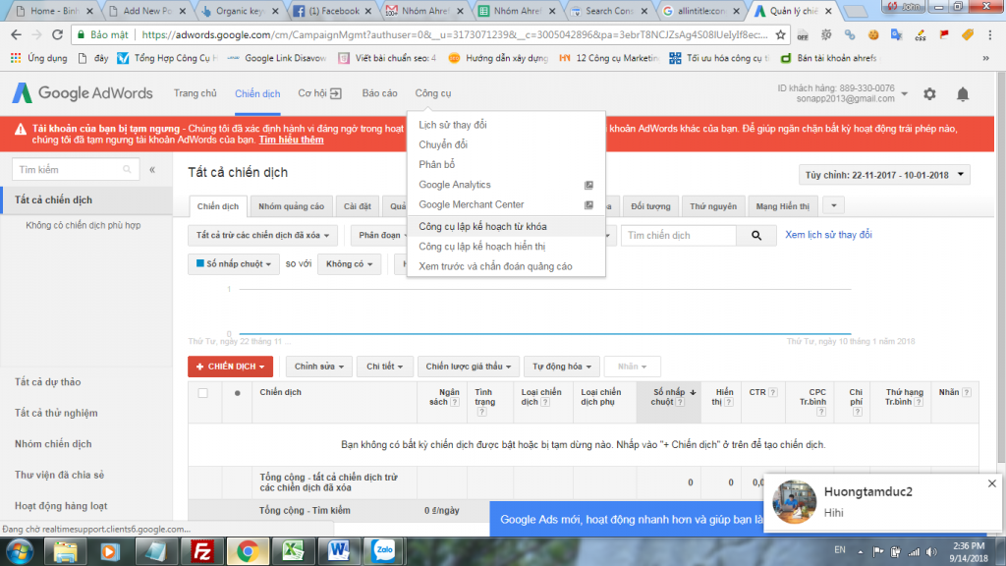This screenshot has height=566, width=1006.
Task: Open the Trang chủ navigation tab
Action: (x=196, y=93)
